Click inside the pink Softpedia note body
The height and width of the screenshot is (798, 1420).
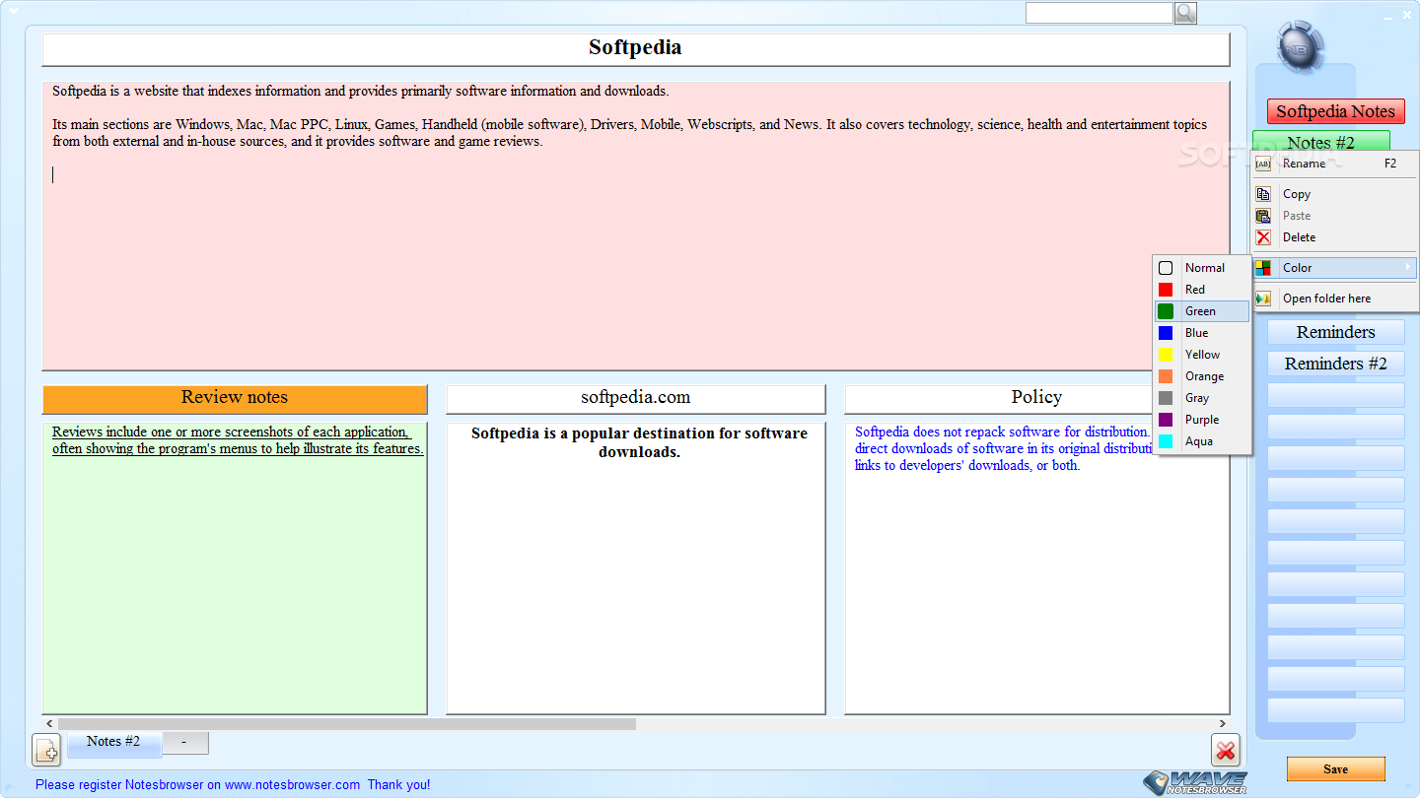pos(635,226)
